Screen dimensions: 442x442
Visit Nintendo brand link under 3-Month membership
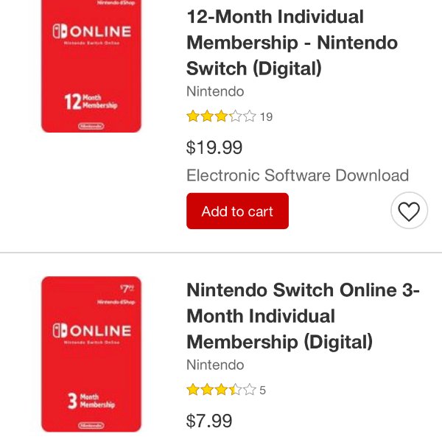coord(215,365)
